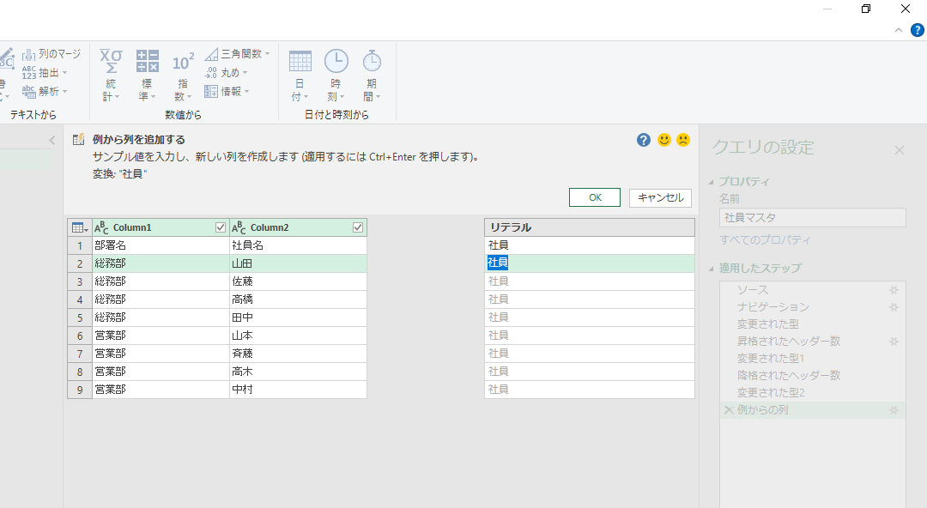
Task: Open the Time (時刻) menu
Action: point(336,76)
